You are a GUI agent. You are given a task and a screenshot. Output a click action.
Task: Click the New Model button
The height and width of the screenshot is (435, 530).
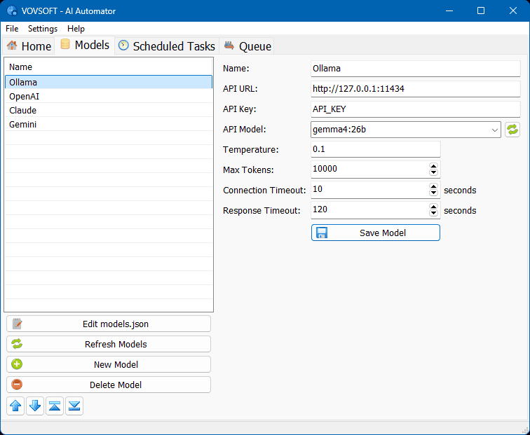109,364
